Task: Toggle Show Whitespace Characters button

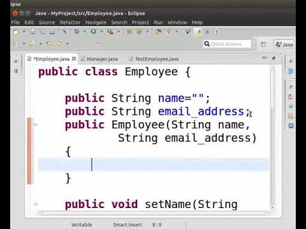Action: [217, 32]
